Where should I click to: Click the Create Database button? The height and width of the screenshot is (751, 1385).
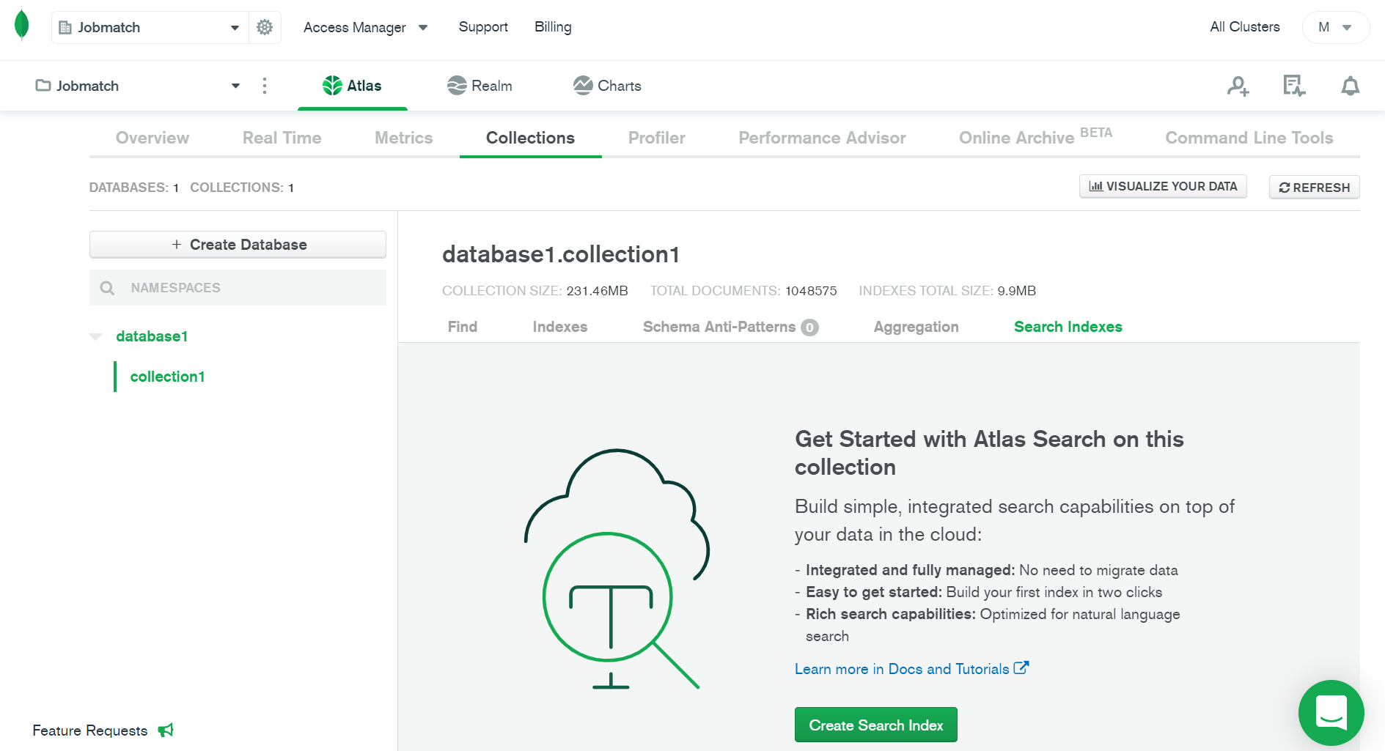(238, 245)
